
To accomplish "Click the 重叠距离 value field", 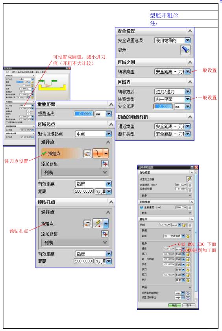I will point(84,114).
